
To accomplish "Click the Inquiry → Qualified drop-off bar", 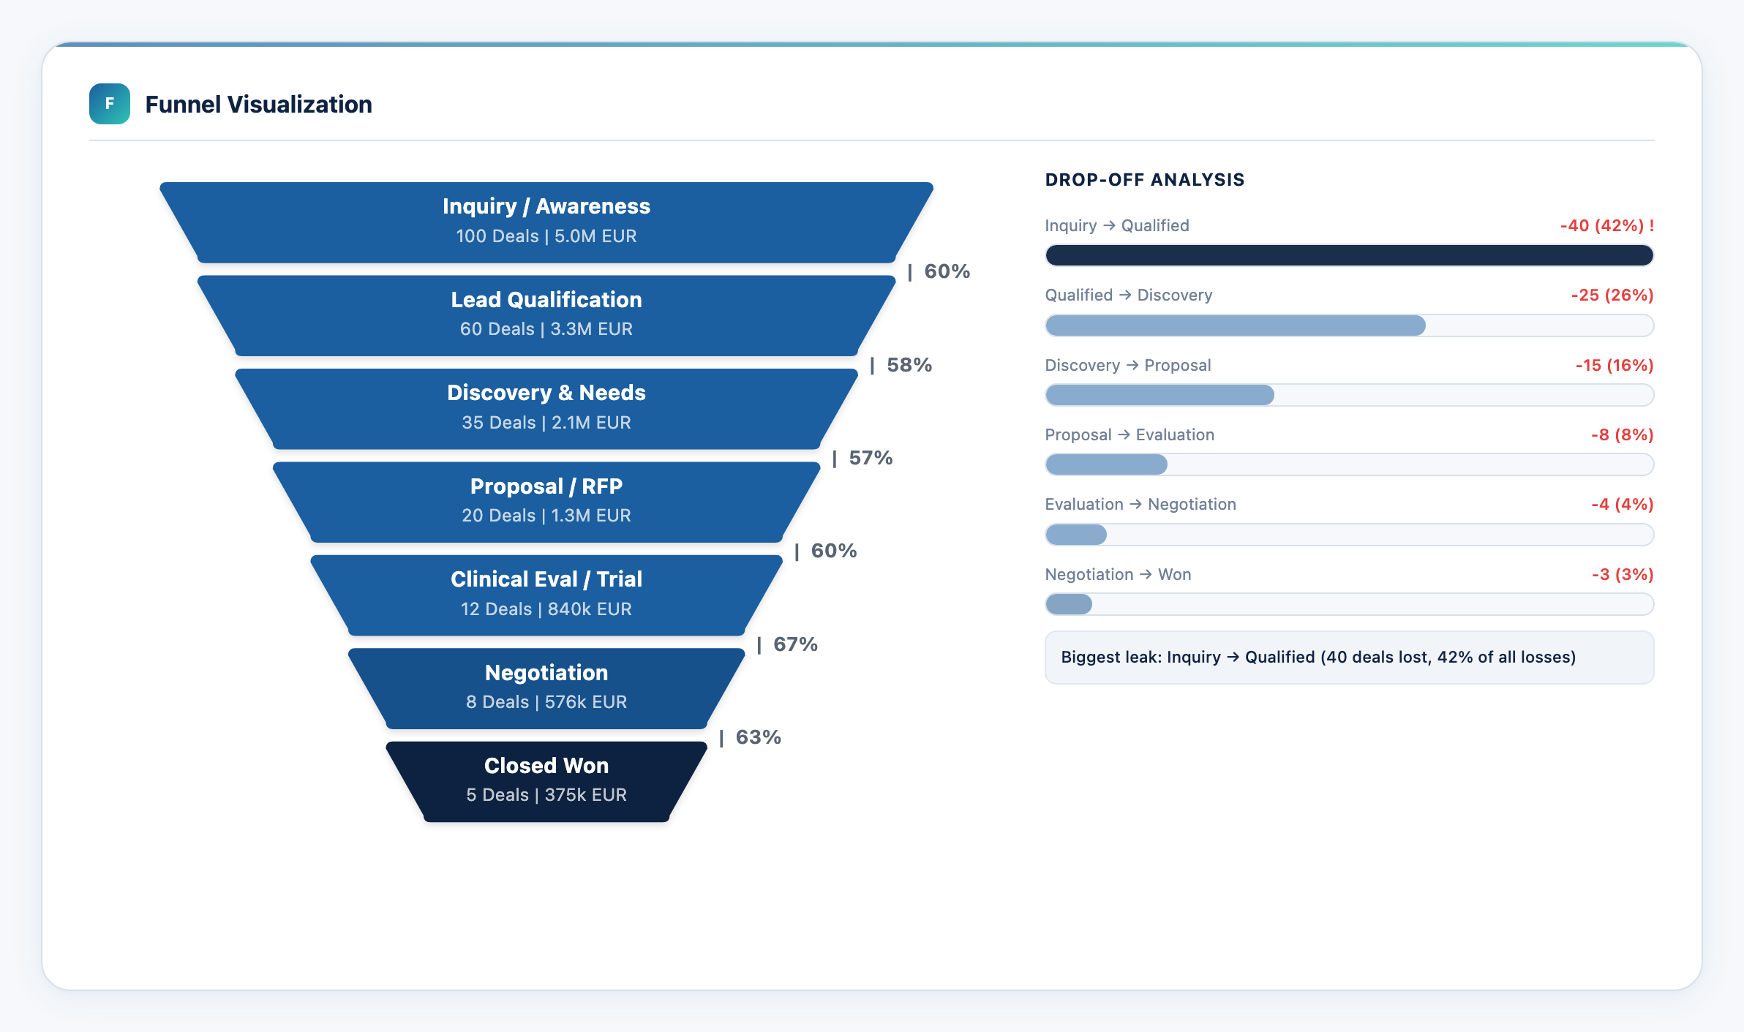I will (x=1349, y=255).
